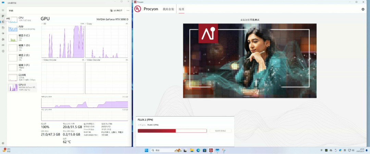Select Memory in performance list
The width and height of the screenshot is (370, 154).
tap(22, 28)
